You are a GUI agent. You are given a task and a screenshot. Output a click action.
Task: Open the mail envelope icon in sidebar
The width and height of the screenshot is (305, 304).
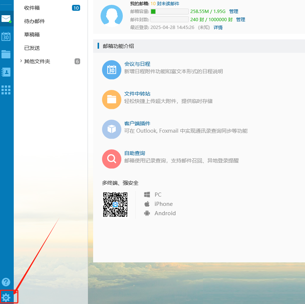click(6, 19)
